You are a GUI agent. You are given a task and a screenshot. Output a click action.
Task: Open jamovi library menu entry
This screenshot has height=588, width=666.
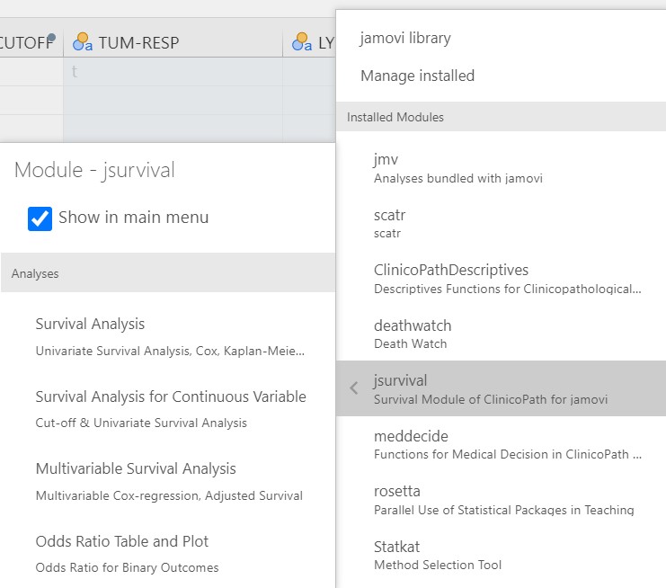click(x=405, y=39)
